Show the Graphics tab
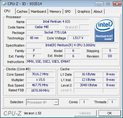The height and width of the screenshot is (118, 123). click(x=84, y=11)
